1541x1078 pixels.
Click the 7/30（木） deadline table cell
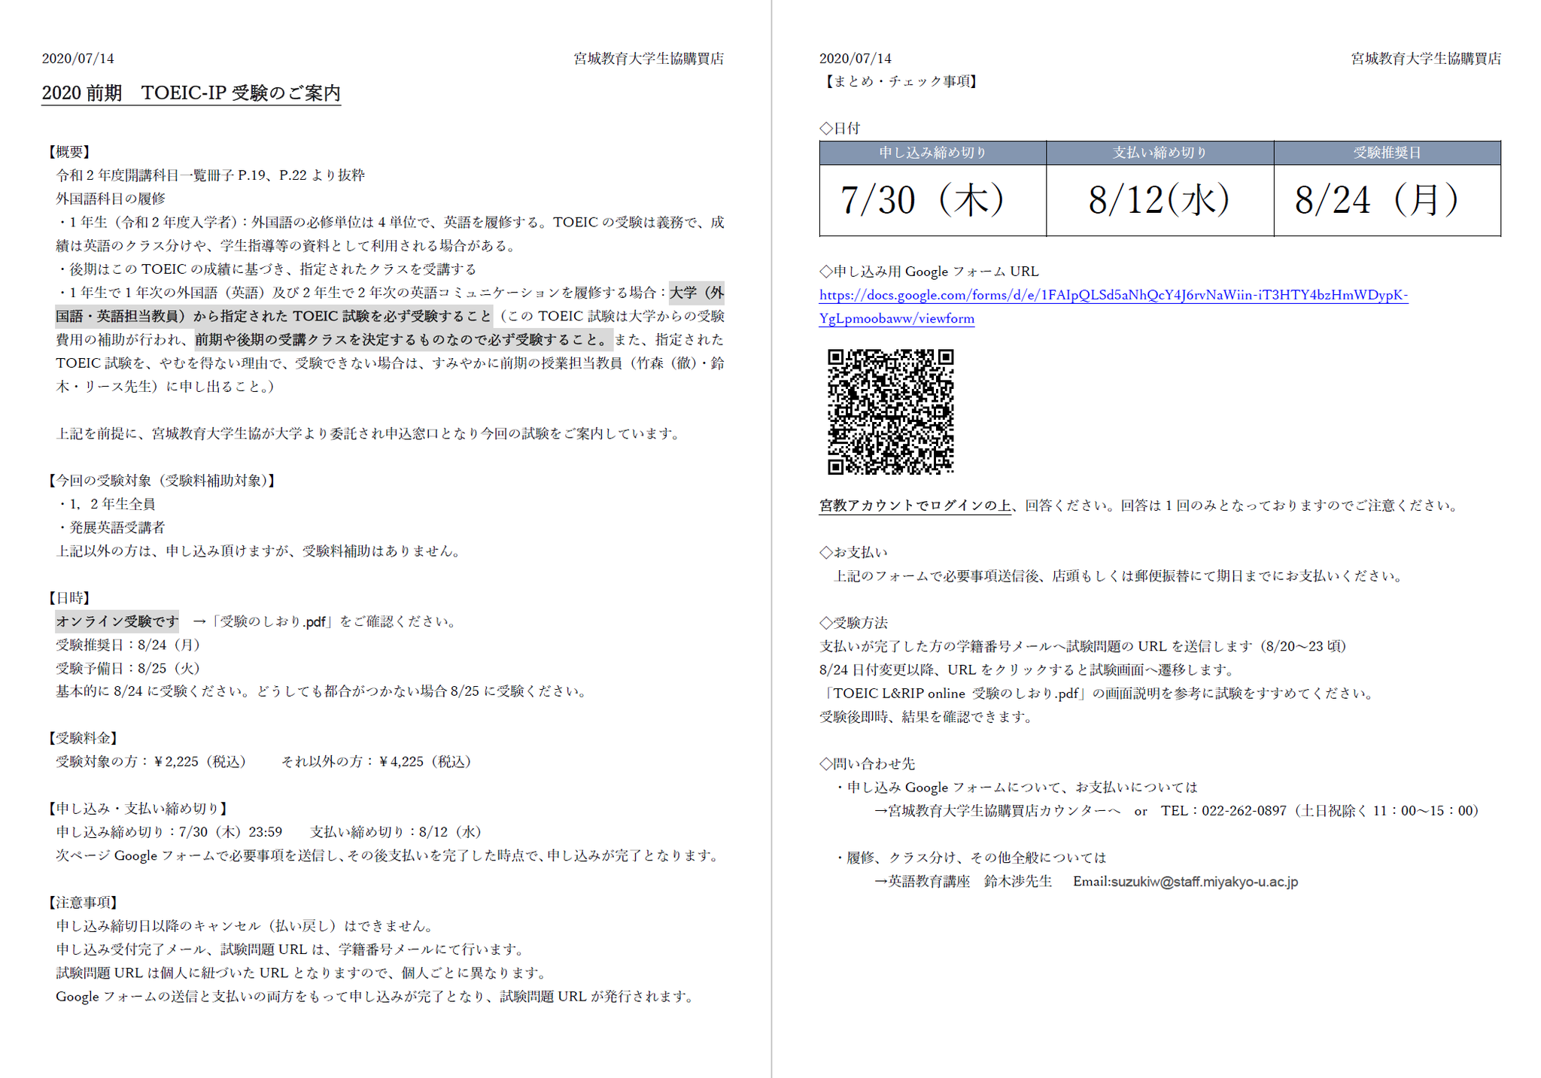(932, 200)
